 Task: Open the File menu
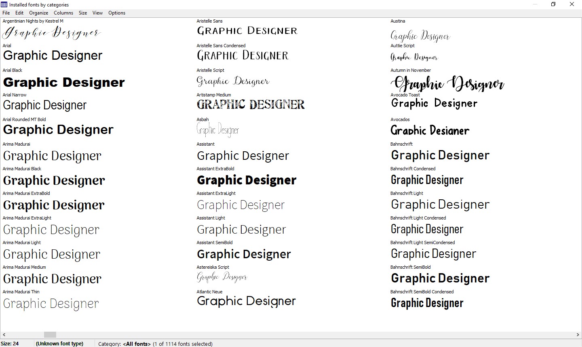point(6,13)
